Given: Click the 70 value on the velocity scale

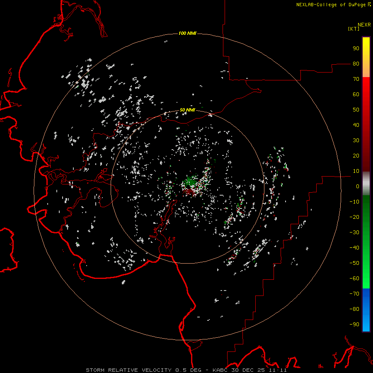Looking at the screenshot, I should (356, 79).
